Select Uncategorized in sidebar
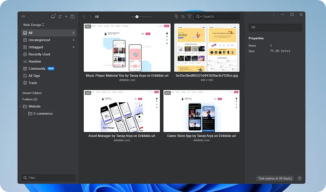The height and width of the screenshot is (192, 326). click(48, 40)
